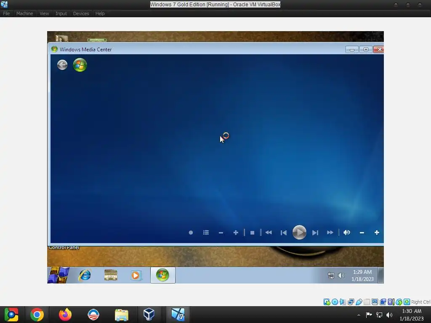Raise the Media Center volume
Screen dimensions: 431x323
click(x=377, y=233)
